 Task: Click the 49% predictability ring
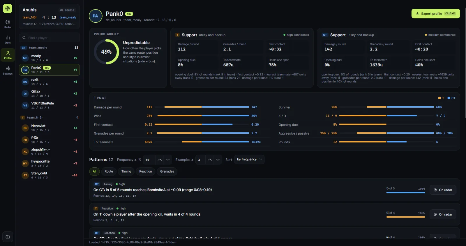click(x=106, y=52)
